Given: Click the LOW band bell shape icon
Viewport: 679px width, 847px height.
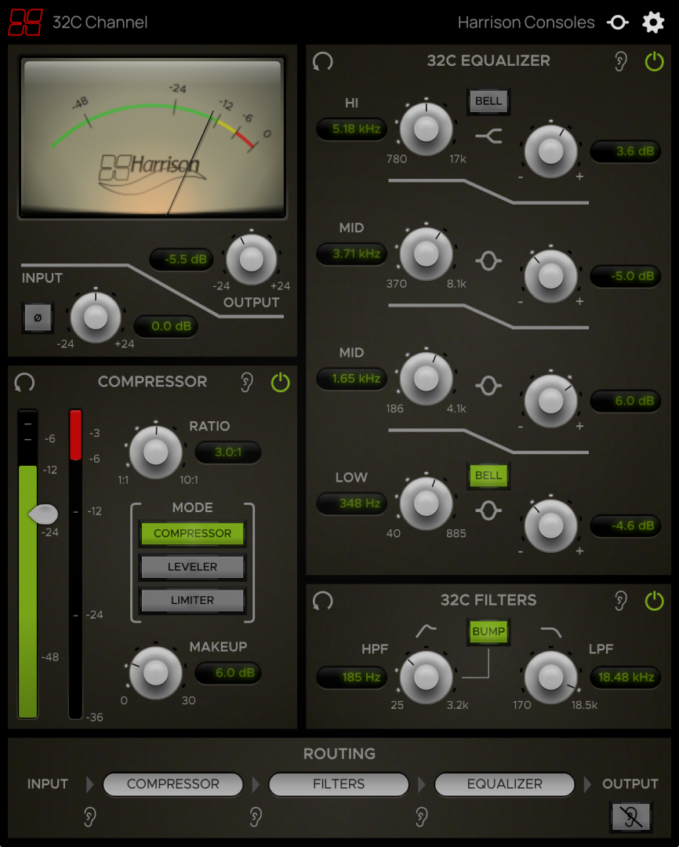Looking at the screenshot, I should pyautogui.click(x=488, y=511).
